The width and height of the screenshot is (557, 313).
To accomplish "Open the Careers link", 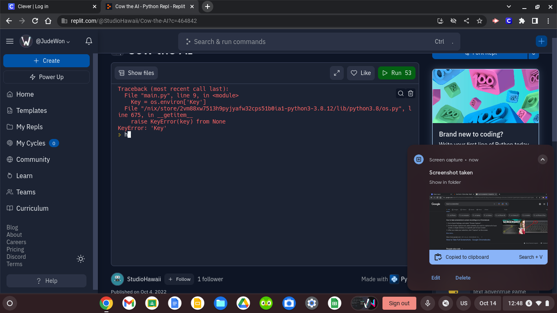I will pos(16,242).
